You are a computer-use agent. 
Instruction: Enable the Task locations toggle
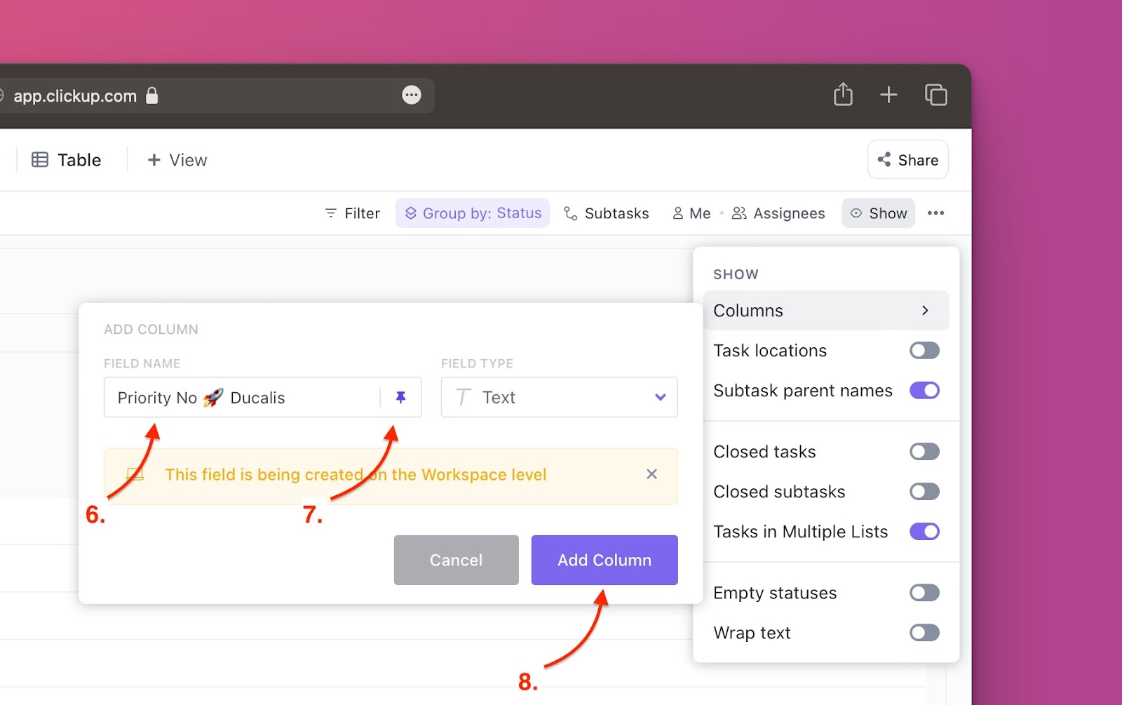click(x=924, y=350)
